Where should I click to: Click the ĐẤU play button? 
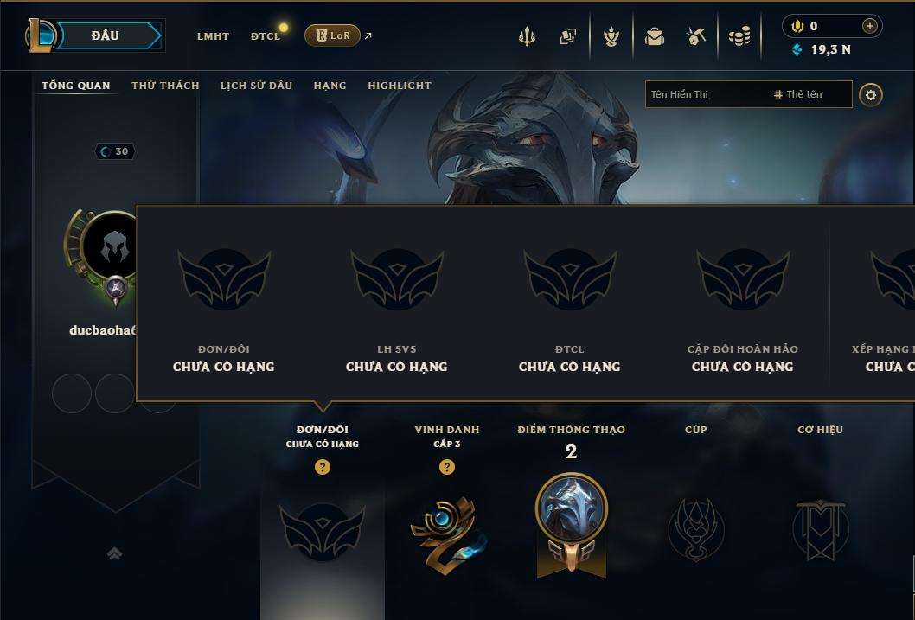(106, 35)
